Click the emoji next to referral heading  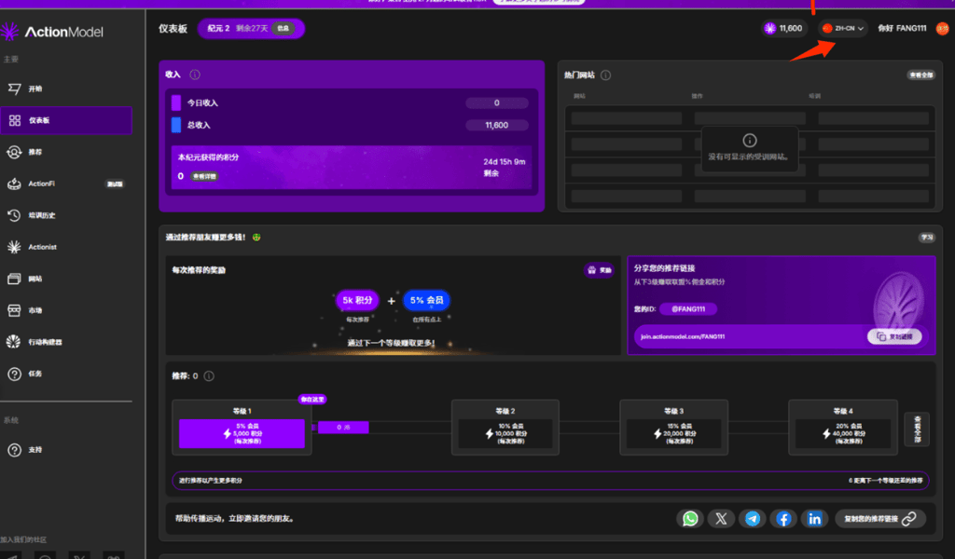click(256, 238)
